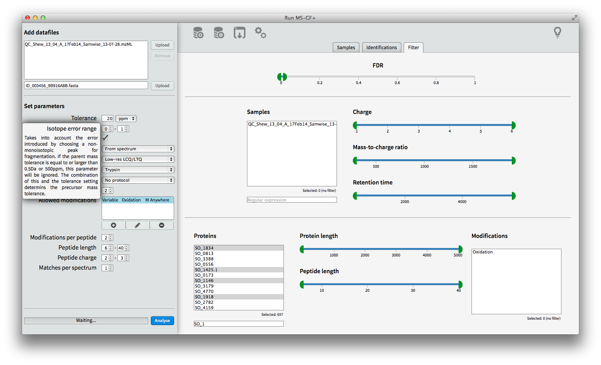Remove modification with the minus button
Screen dimensions: 601x365
tap(162, 225)
